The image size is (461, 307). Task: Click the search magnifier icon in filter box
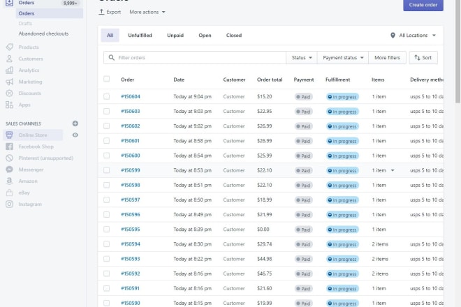112,58
